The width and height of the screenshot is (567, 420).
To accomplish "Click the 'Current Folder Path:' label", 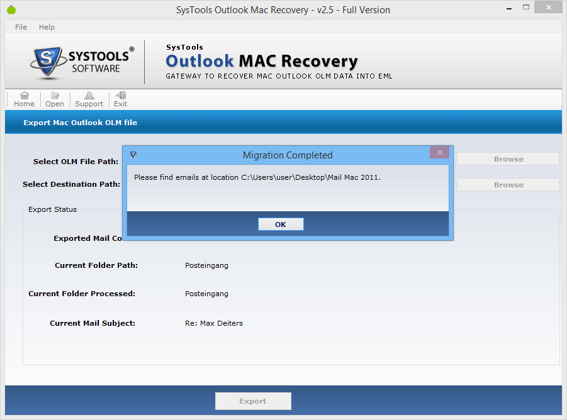I will [x=96, y=265].
